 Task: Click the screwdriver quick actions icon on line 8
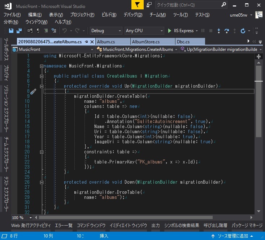pos(33,92)
